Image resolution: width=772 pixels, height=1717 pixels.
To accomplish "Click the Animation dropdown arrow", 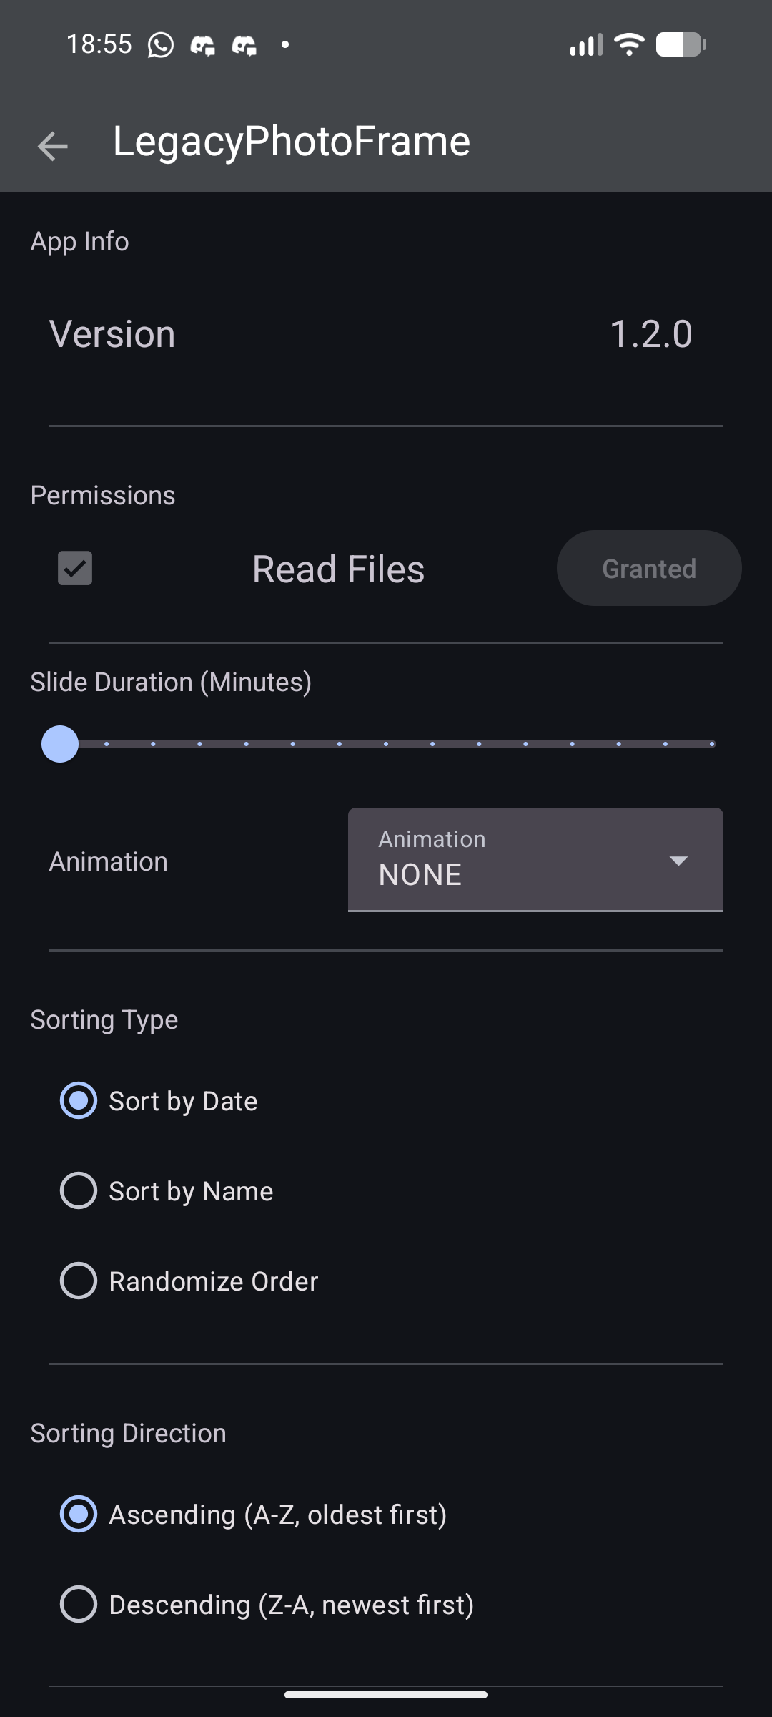I will [678, 860].
